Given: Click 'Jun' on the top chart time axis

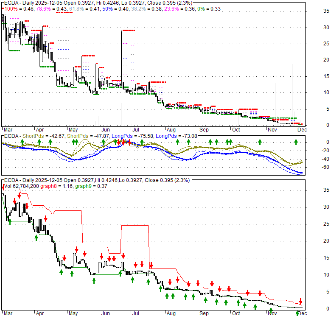Looking at the screenshot, I should [x=106, y=130].
